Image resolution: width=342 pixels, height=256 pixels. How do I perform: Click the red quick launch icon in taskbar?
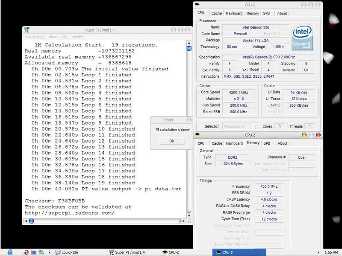[26, 252]
